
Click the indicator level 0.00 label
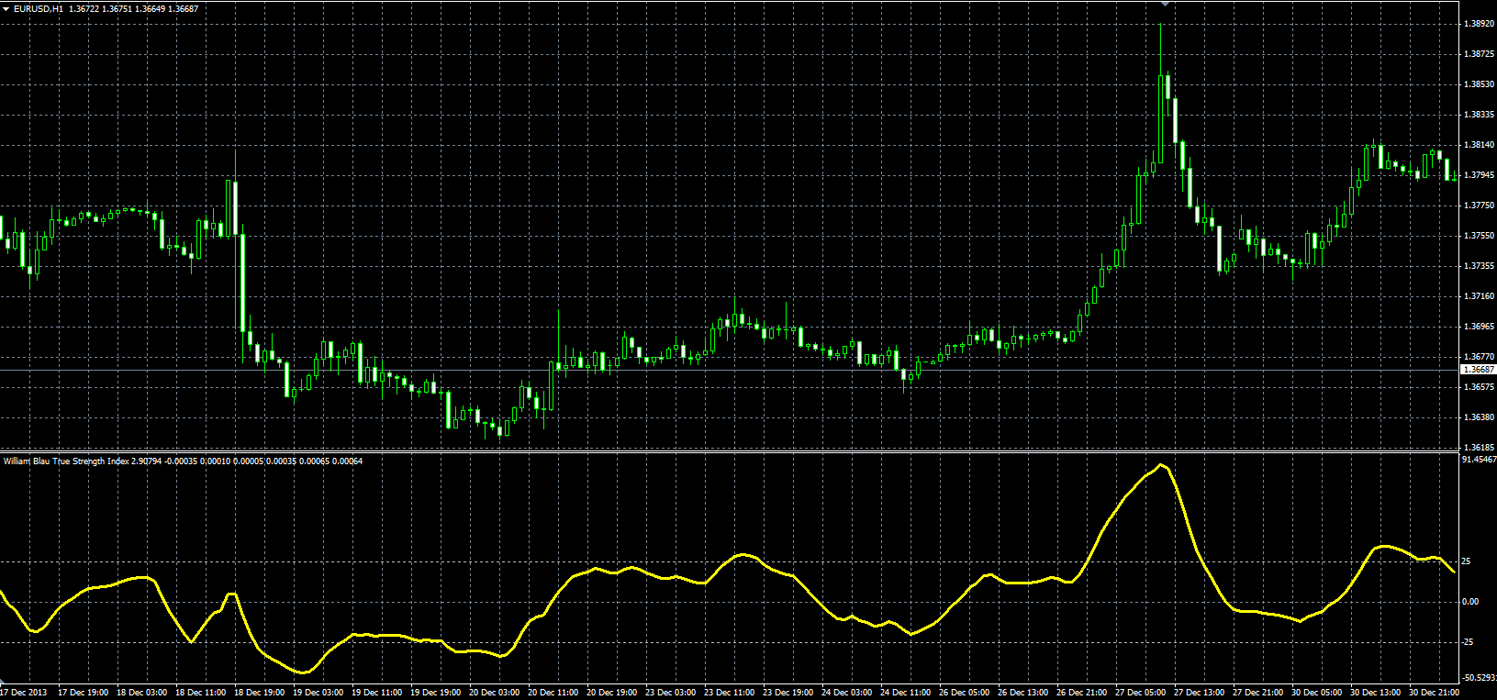pyautogui.click(x=1469, y=602)
